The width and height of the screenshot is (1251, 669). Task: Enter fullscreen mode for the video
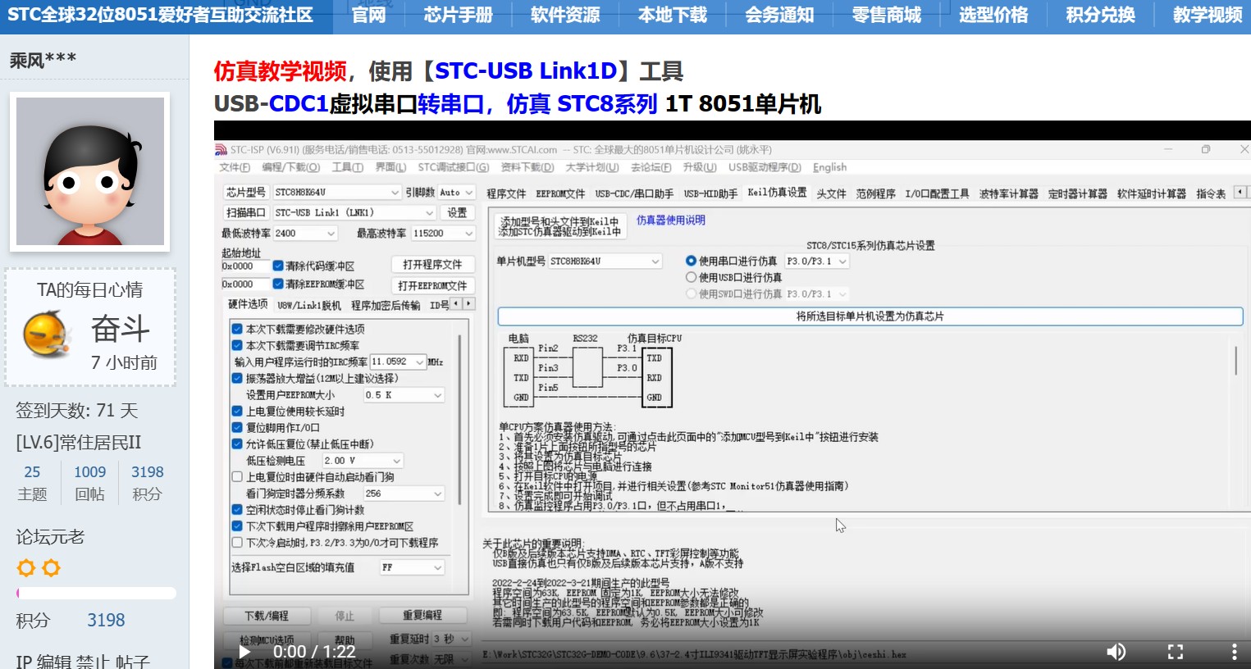pyautogui.click(x=1176, y=652)
